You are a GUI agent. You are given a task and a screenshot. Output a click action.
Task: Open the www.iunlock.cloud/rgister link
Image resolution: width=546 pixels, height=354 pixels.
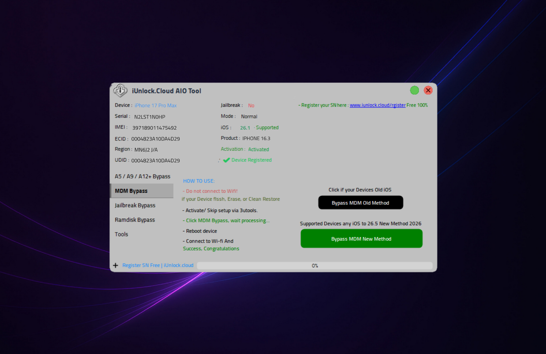coord(377,105)
